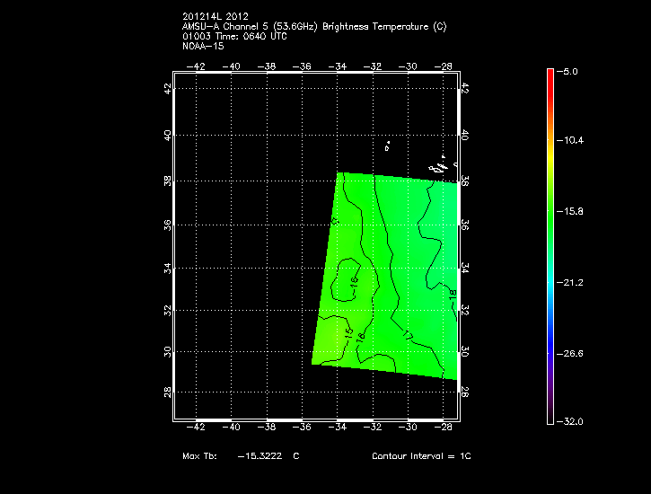Screen dimensions: 651x494
Task: Click the 17 contour line label
Action: [406, 335]
